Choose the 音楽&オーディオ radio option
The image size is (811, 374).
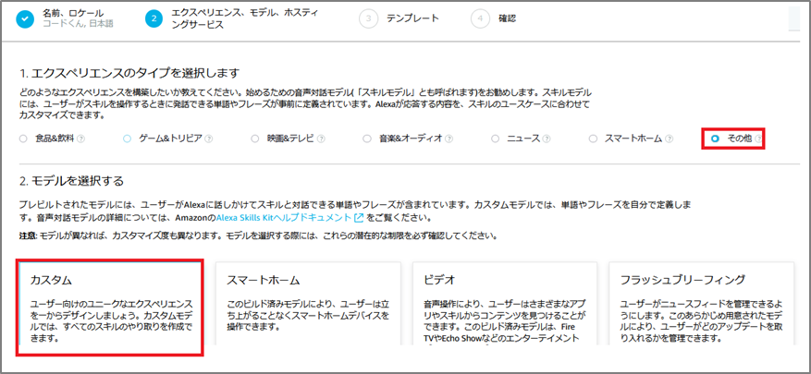tap(367, 139)
